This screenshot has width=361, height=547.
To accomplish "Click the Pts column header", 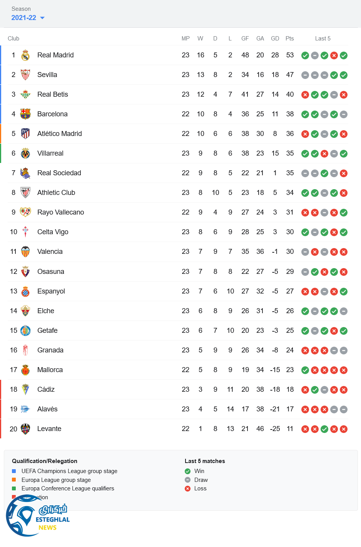I will 290,39.
